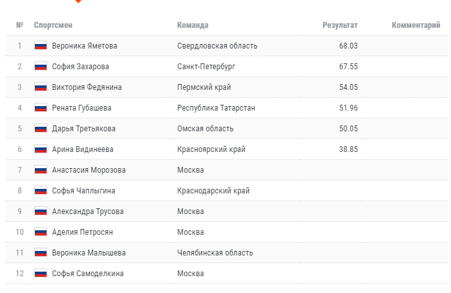
Task: Click the flag beside Александра Трусова
Action: click(41, 212)
